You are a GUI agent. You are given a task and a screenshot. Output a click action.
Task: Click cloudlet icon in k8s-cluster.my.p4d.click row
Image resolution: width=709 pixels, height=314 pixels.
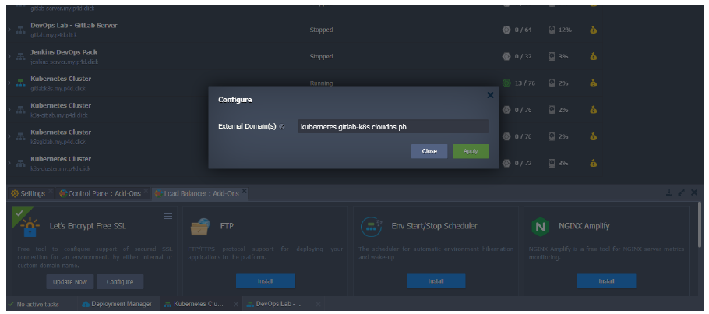[506, 163]
